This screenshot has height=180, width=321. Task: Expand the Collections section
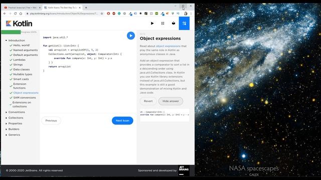[x=6, y=118]
